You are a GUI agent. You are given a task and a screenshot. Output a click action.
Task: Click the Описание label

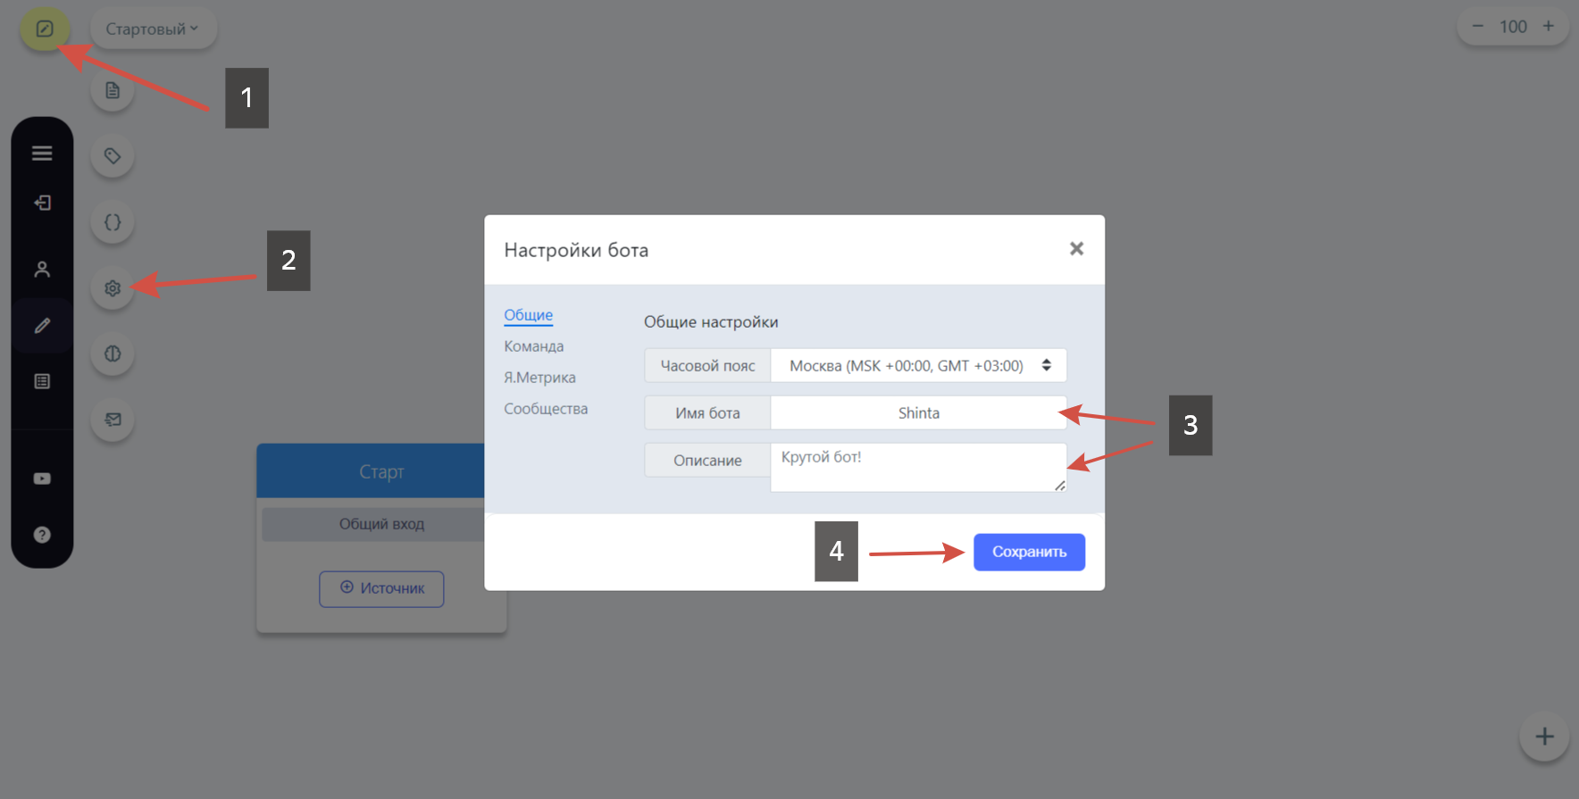tap(707, 461)
